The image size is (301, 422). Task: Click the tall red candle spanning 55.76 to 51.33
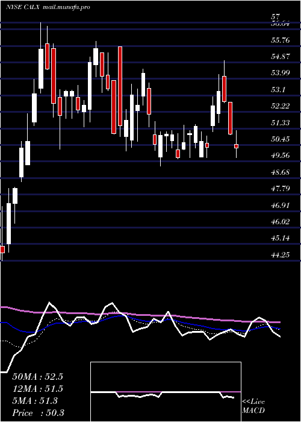tap(120, 86)
